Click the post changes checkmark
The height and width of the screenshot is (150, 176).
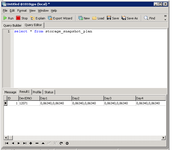point(49,143)
